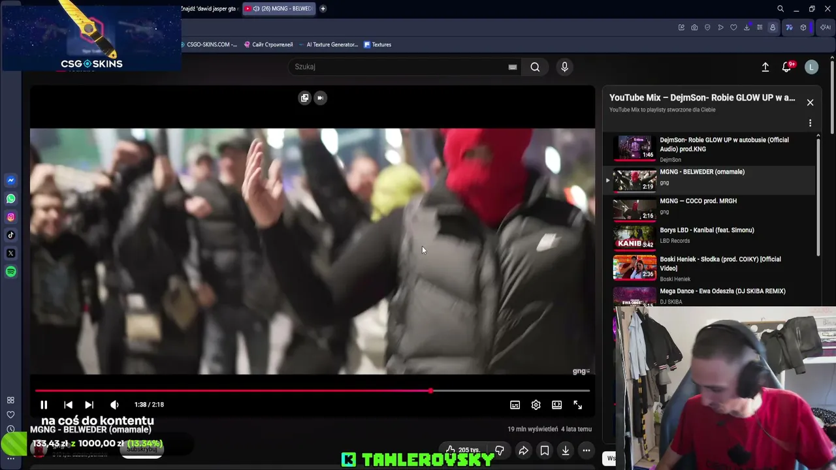Share the video via arrow icon
This screenshot has height=470, width=836.
click(x=524, y=450)
